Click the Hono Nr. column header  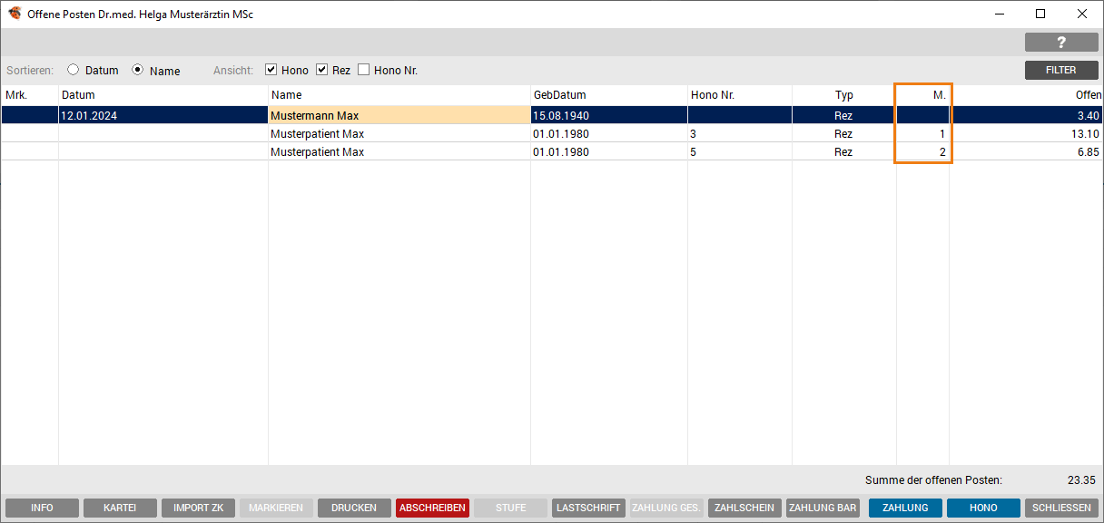tap(740, 95)
